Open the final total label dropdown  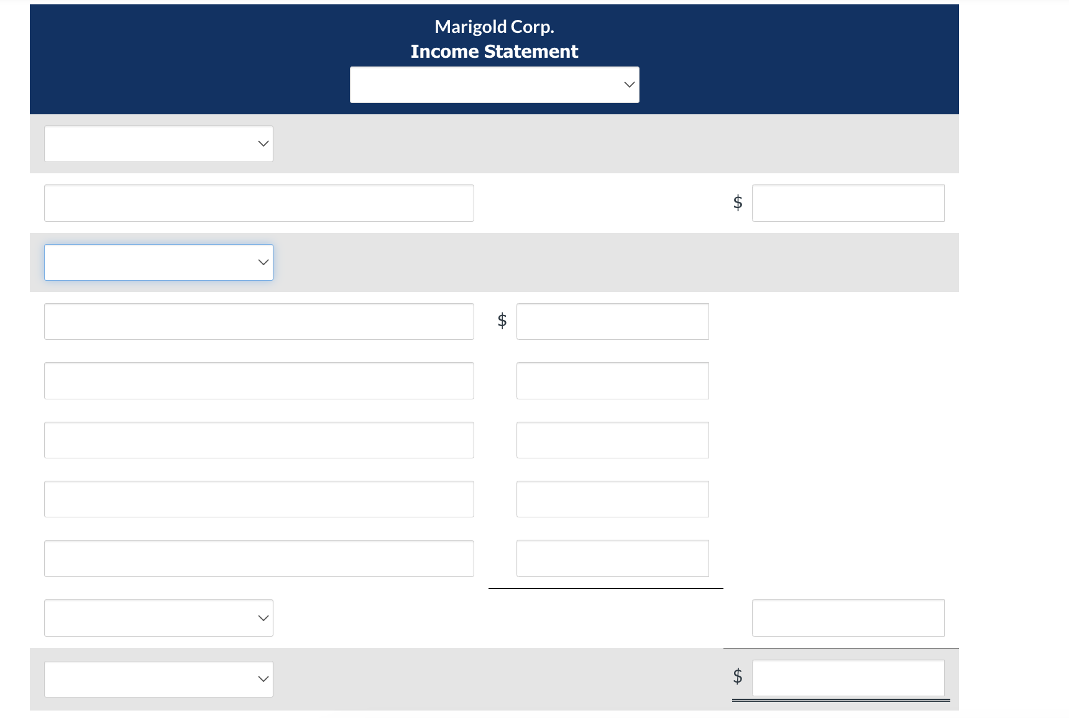pos(158,678)
